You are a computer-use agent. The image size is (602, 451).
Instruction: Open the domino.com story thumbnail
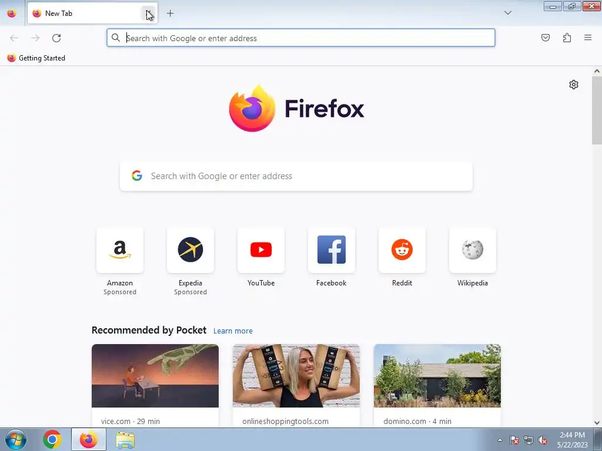point(437,376)
